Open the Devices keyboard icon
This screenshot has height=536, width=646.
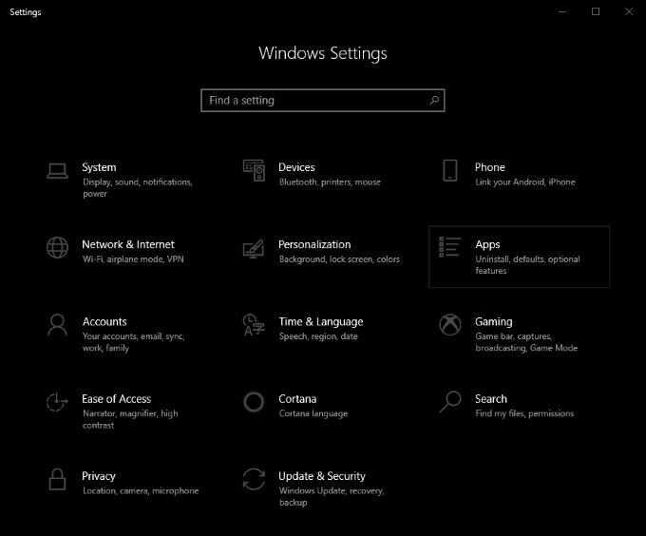[x=254, y=170]
